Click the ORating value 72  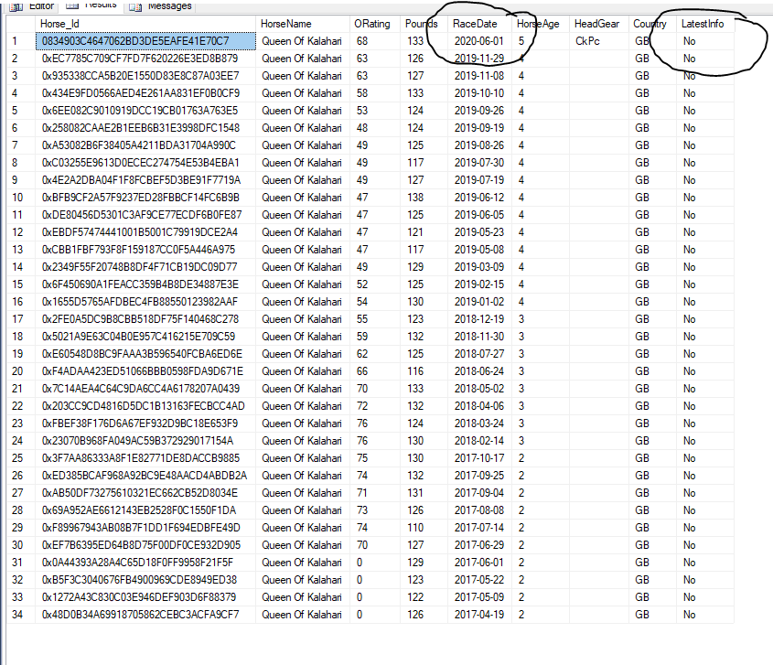375,406
